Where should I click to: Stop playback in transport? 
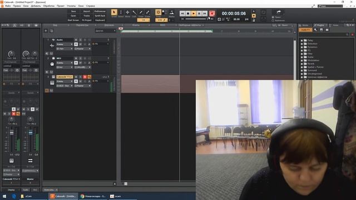pos(188,13)
